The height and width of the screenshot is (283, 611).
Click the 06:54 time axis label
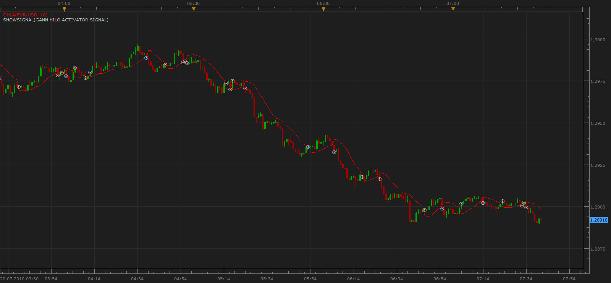click(440, 279)
